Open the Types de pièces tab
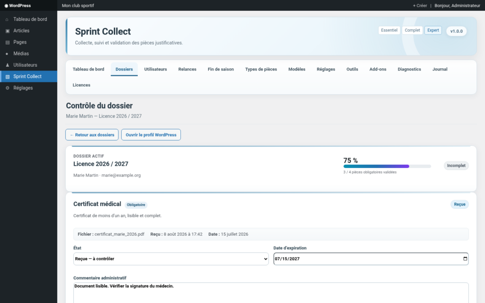The height and width of the screenshot is (303, 485). [x=261, y=69]
